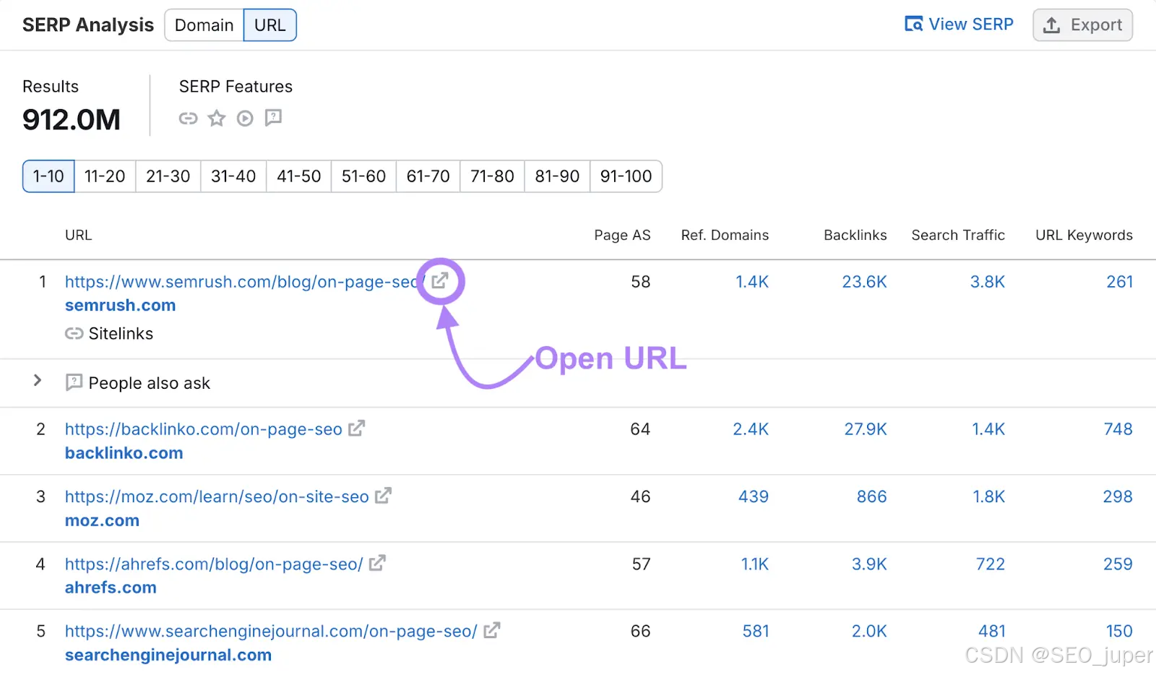
Task: Switch SERP Analysis to URL view
Action: [x=270, y=25]
